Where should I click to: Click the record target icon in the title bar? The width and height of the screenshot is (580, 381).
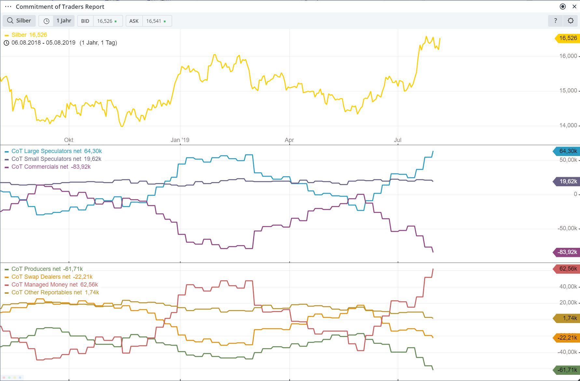point(563,7)
